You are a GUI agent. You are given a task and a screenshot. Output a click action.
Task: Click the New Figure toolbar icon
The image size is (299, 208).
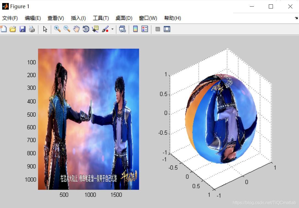(x=3, y=29)
